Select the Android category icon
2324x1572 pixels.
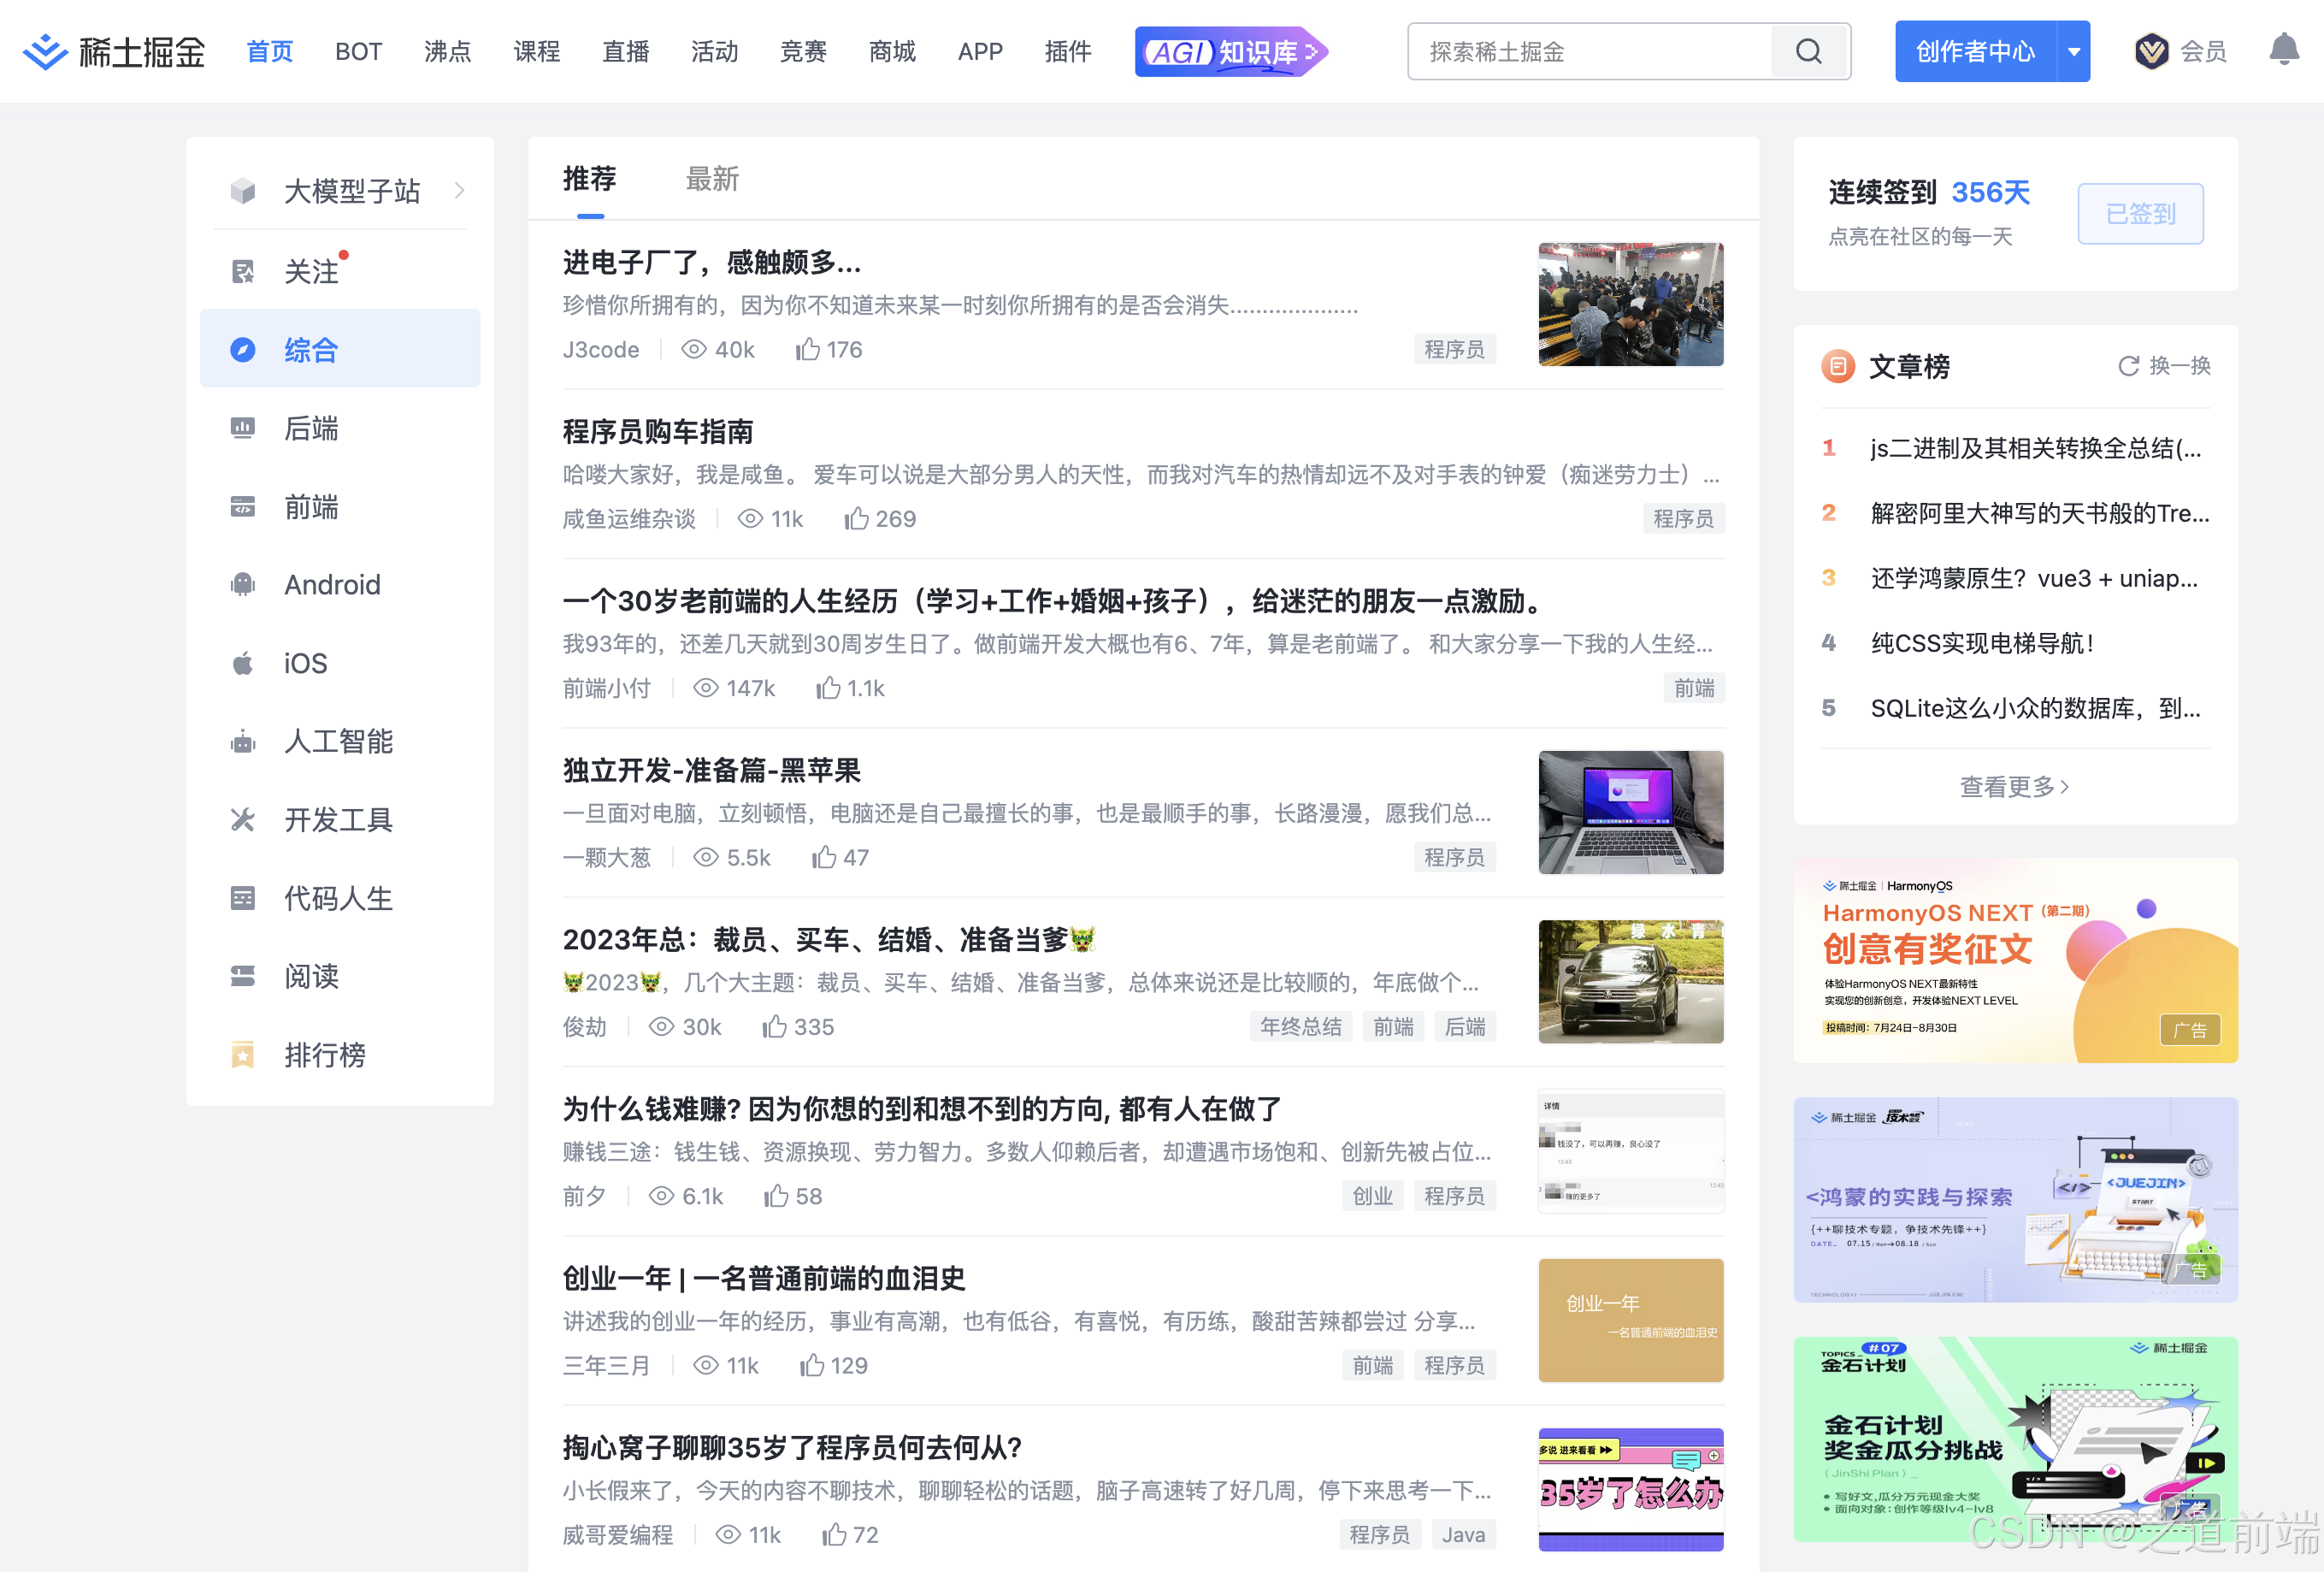pos(243,585)
